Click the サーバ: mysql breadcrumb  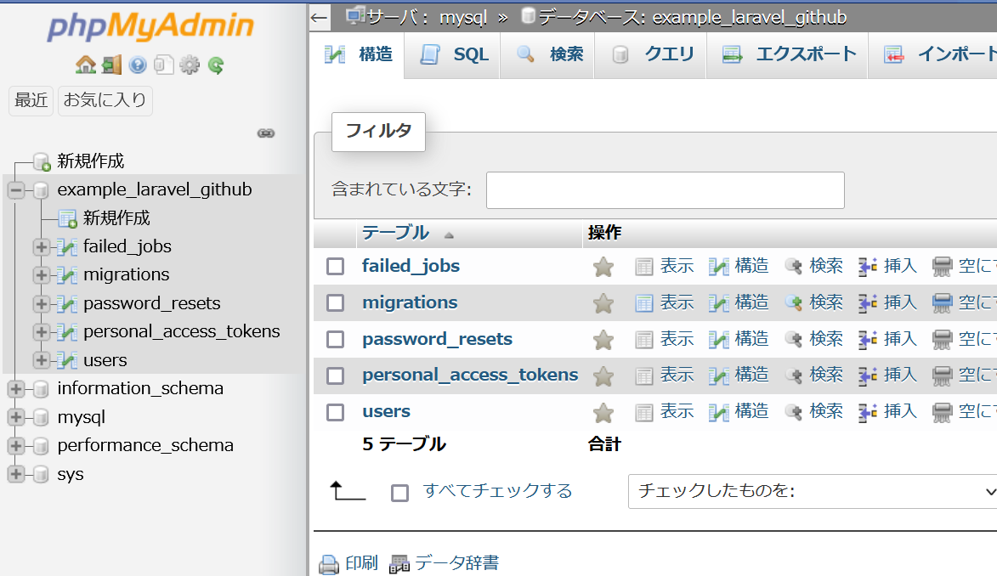coord(427,17)
